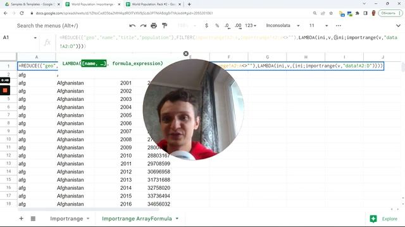Viewport: 405px width, 227px height.
Task: Increase decimal places button
Action: pos(238,25)
